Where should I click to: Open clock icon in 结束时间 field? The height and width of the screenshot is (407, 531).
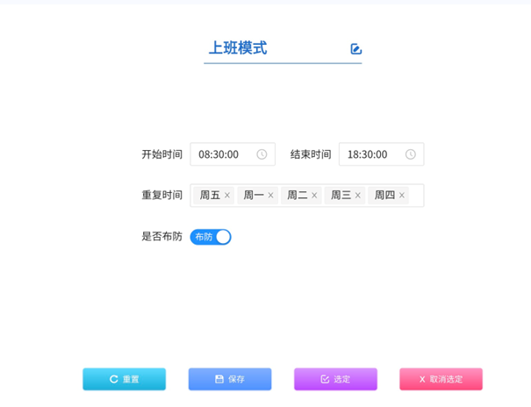pyautogui.click(x=411, y=154)
